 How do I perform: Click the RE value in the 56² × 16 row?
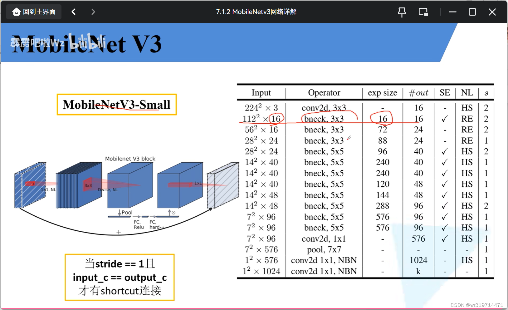(467, 130)
